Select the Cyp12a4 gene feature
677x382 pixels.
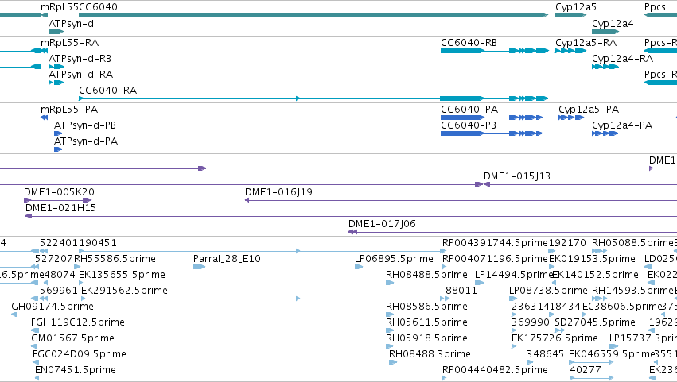coord(605,32)
